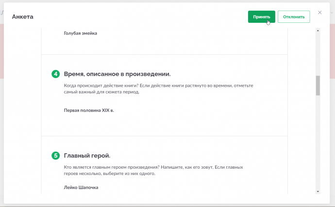Click the description starting Кто является главным героем
This screenshot has height=207, width=335.
click(153, 170)
